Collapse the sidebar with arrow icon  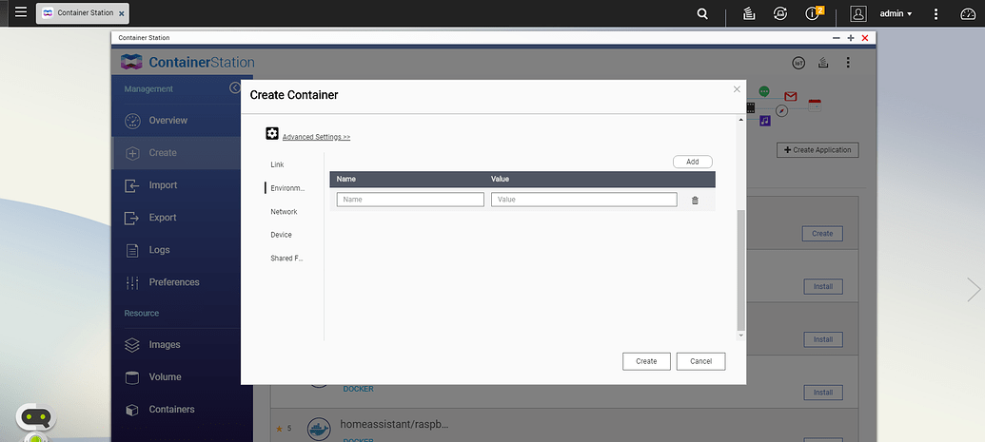[235, 87]
